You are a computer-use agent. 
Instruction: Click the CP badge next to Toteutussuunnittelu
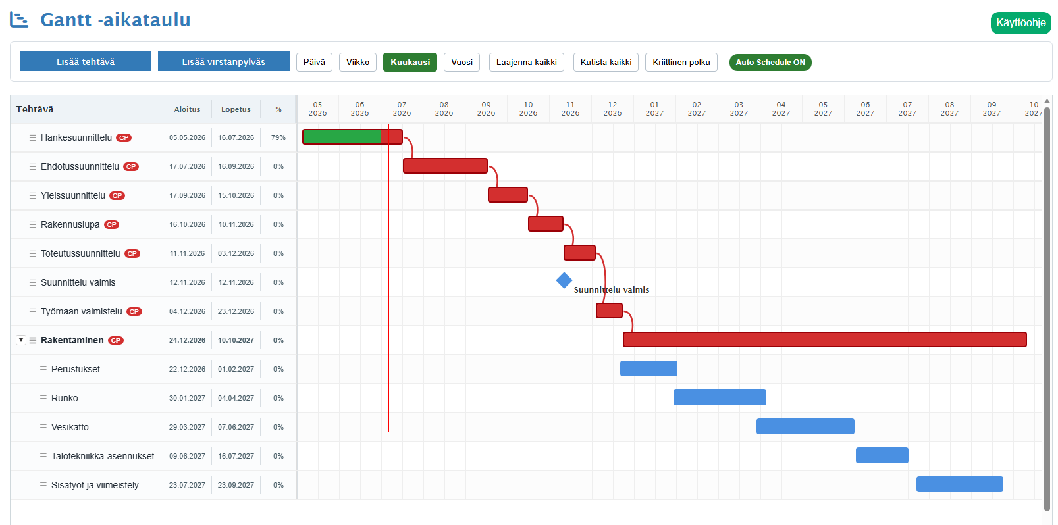[132, 254]
